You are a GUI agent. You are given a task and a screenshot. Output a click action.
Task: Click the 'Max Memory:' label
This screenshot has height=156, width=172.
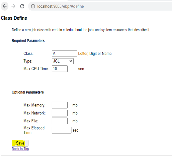(x=34, y=105)
